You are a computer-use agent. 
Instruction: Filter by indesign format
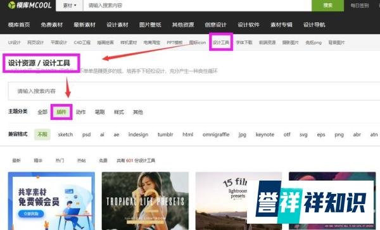point(138,134)
